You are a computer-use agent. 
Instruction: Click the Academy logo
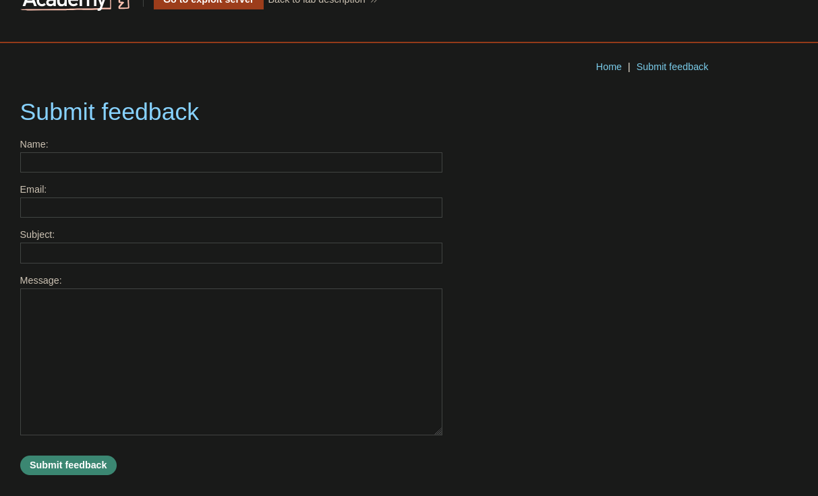pyautogui.click(x=75, y=4)
